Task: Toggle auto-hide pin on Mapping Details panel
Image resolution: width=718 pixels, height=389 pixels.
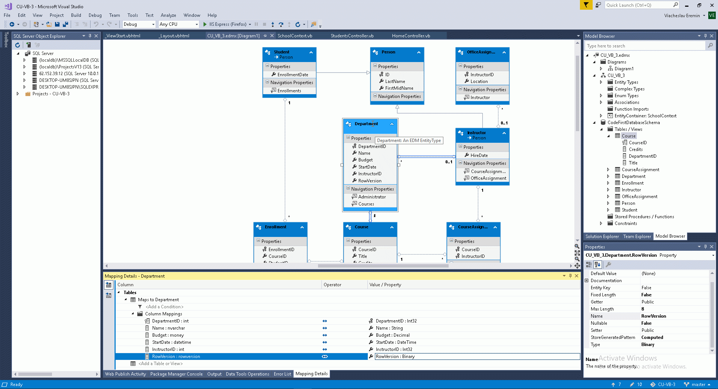Action: pos(570,276)
